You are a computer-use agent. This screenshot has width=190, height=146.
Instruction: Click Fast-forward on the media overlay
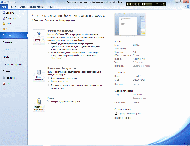click(x=136, y=4)
